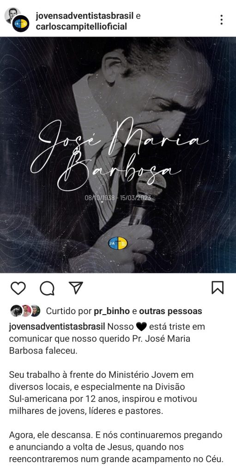Viewport: 236px width, 473px height.
Task: Tap the black heart emoji in caption
Action: [141, 327]
